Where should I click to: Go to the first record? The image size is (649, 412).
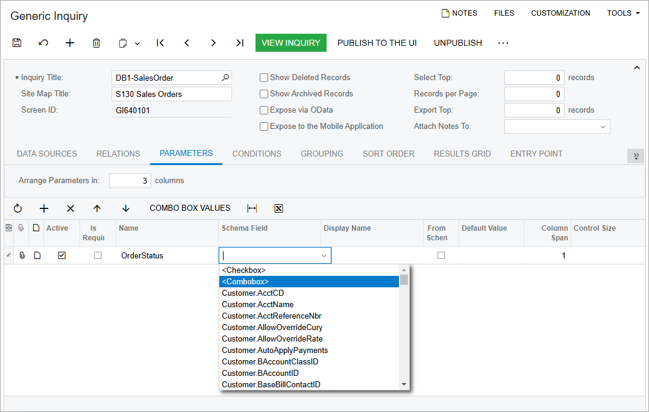160,43
